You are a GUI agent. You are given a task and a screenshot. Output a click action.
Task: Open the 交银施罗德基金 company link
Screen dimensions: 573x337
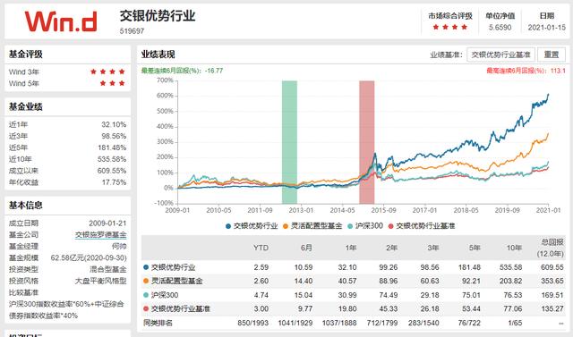pyautogui.click(x=101, y=235)
